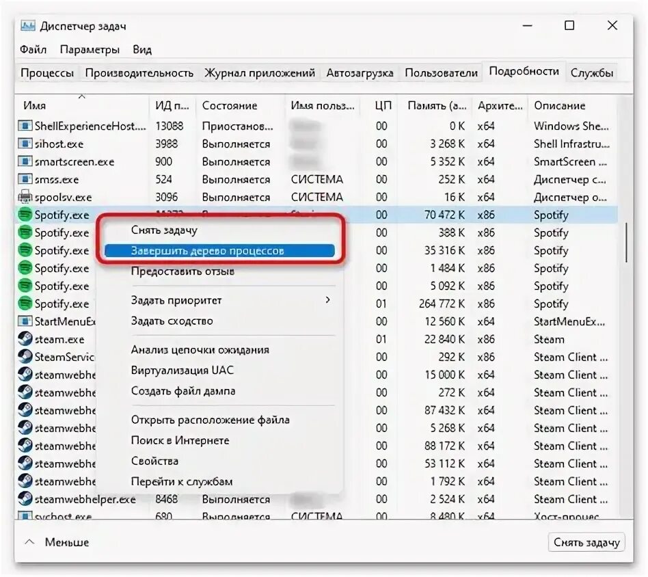Viewport: 648px width, 577px height.
Task: Click the steamwebhelper icon in the 5 268 K row
Action: (25, 428)
